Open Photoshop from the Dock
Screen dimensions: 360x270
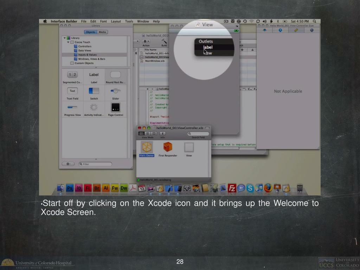(x=70, y=188)
